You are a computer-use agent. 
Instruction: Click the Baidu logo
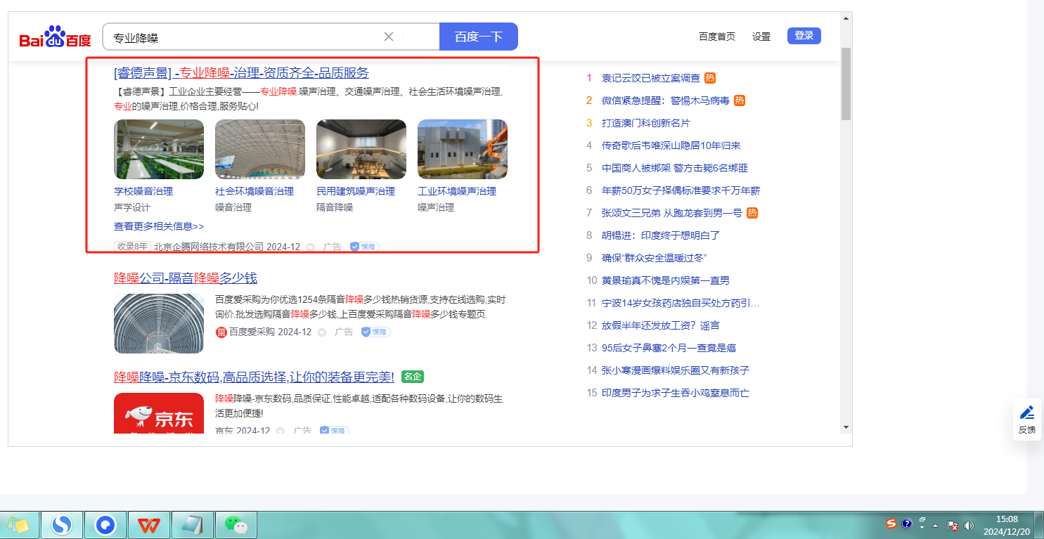point(55,37)
